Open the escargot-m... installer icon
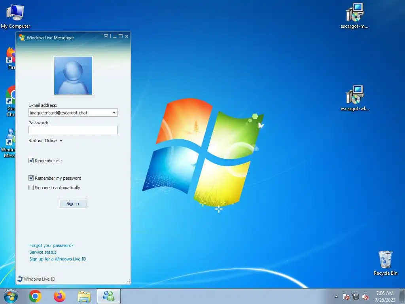The height and width of the screenshot is (304, 405). click(x=354, y=15)
